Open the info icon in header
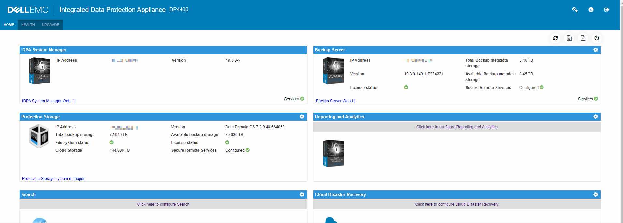Viewport: 623px width, 223px height. coord(591,10)
